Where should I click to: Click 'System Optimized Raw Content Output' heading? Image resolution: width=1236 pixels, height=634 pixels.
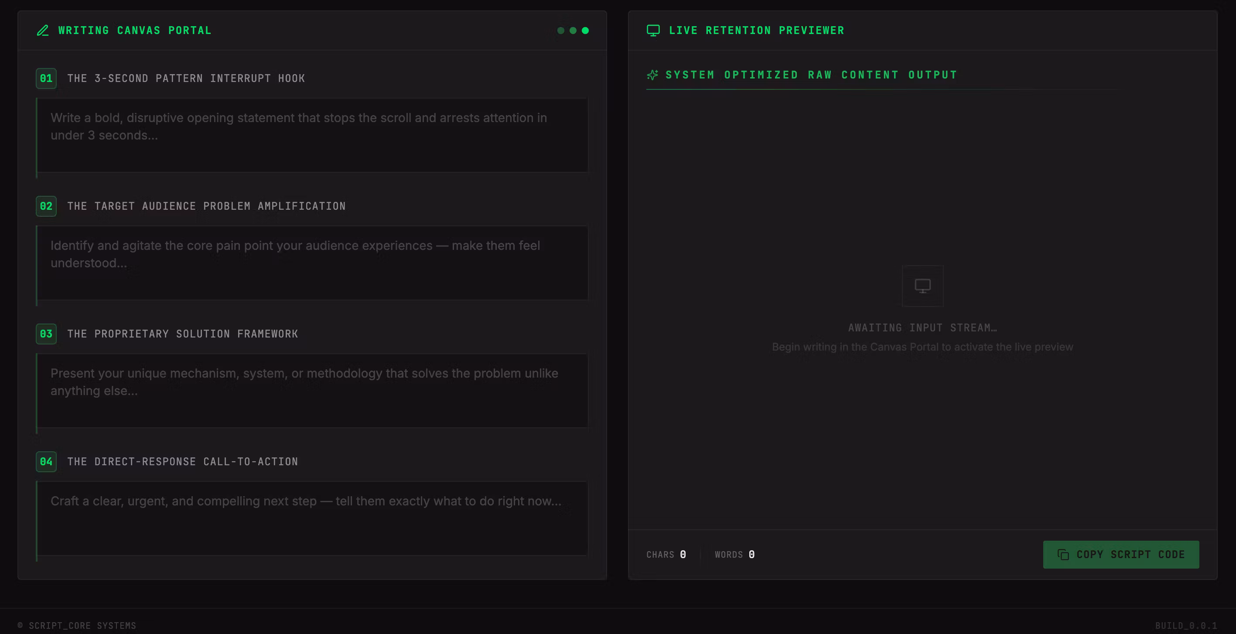(x=811, y=75)
